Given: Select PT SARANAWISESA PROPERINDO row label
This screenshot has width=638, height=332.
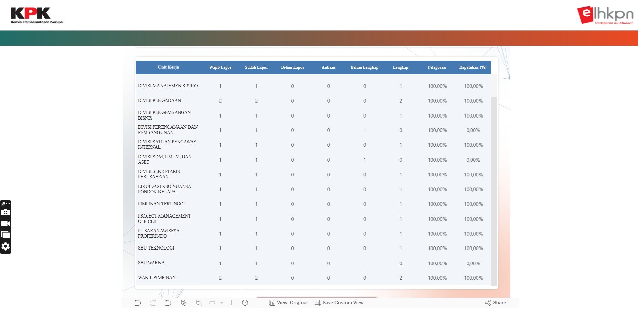Looking at the screenshot, I should coord(159,233).
